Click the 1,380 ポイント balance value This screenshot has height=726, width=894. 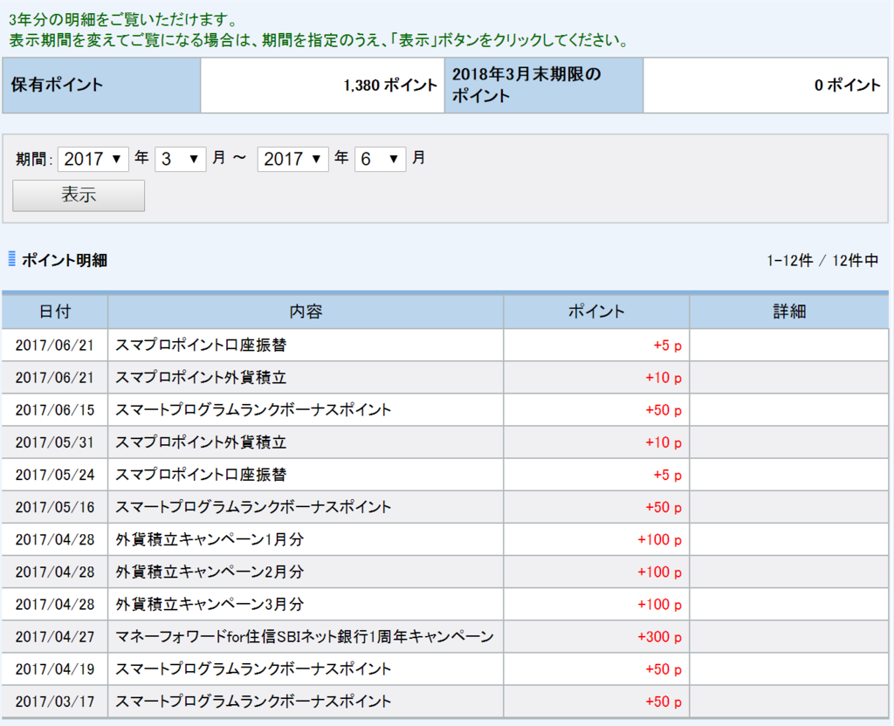[389, 85]
